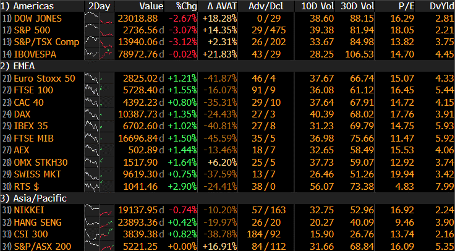Open RTS $ 2-day sparkline chart

pyautogui.click(x=99, y=186)
